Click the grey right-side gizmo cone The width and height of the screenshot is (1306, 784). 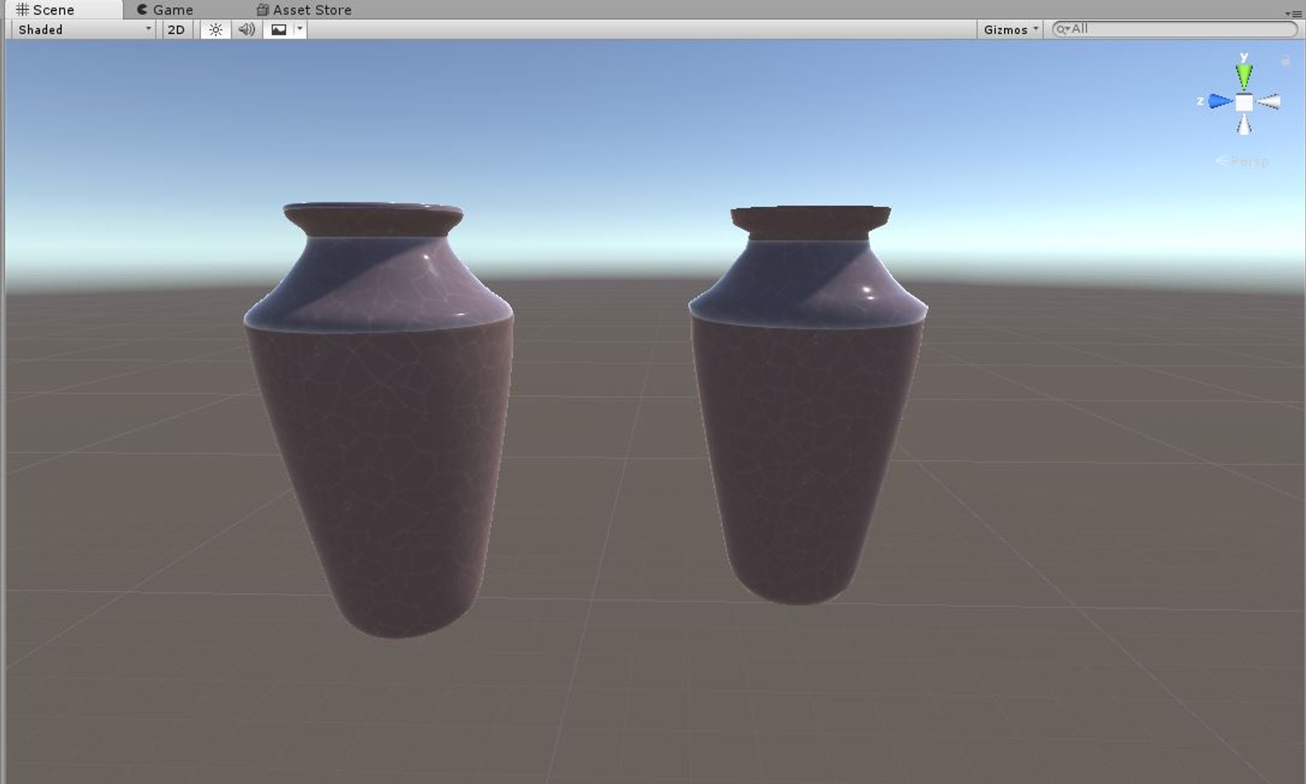tap(1269, 102)
